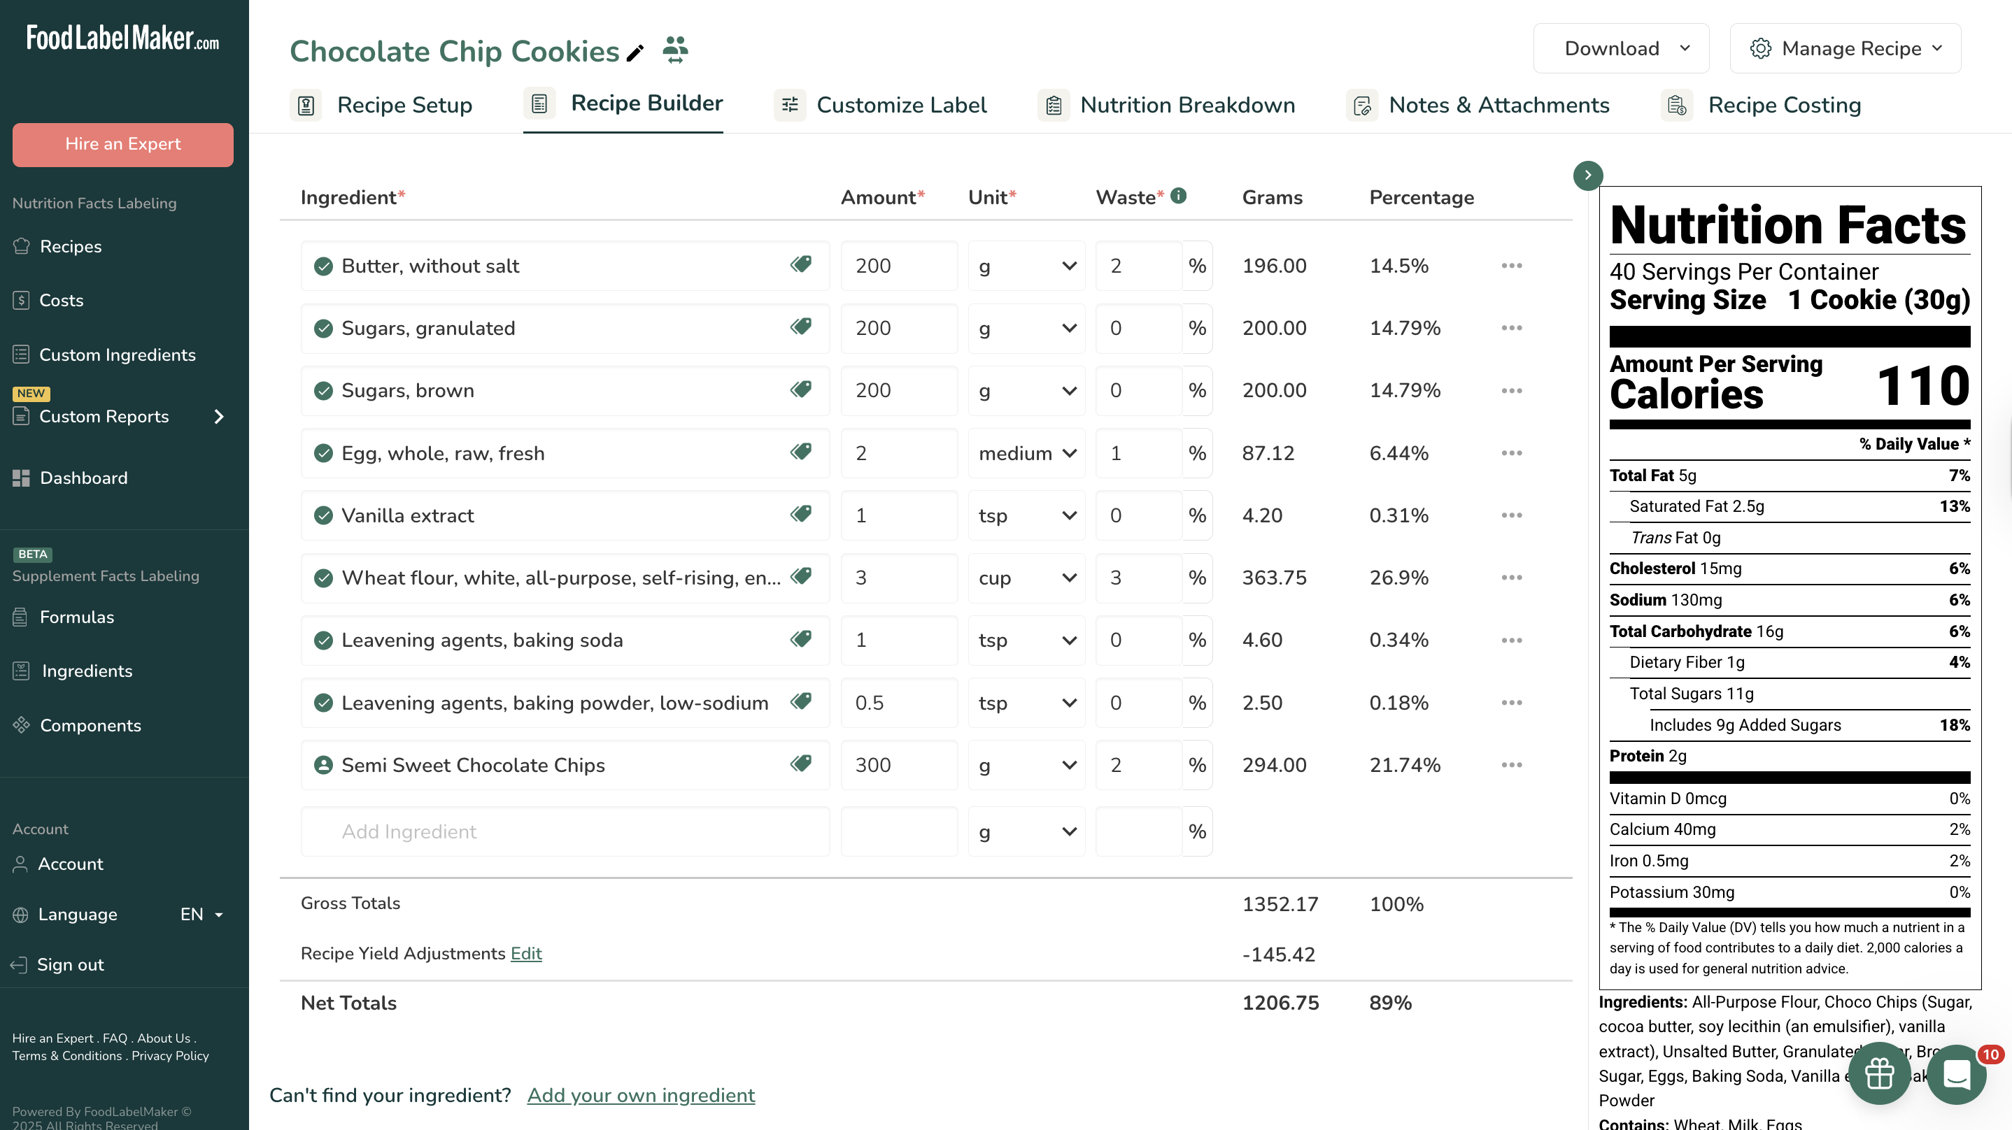
Task: Open the unit dropdown for Egg row
Action: 1026,453
